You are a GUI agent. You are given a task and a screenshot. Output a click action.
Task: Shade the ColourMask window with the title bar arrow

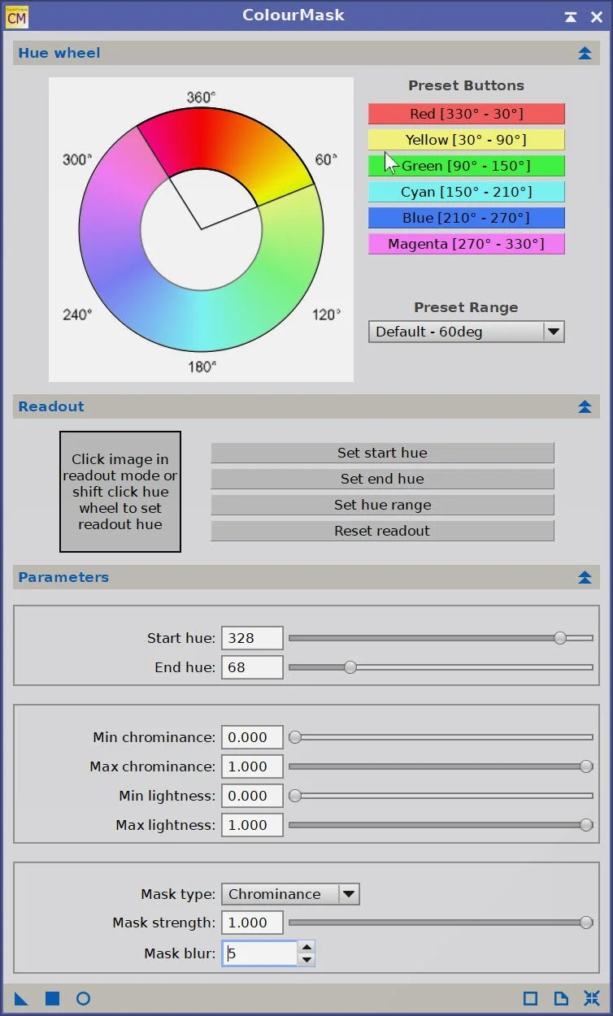[x=571, y=16]
